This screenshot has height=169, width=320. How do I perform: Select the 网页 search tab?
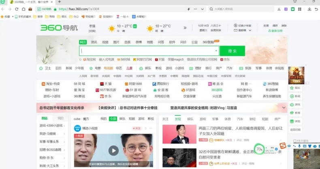point(83,42)
